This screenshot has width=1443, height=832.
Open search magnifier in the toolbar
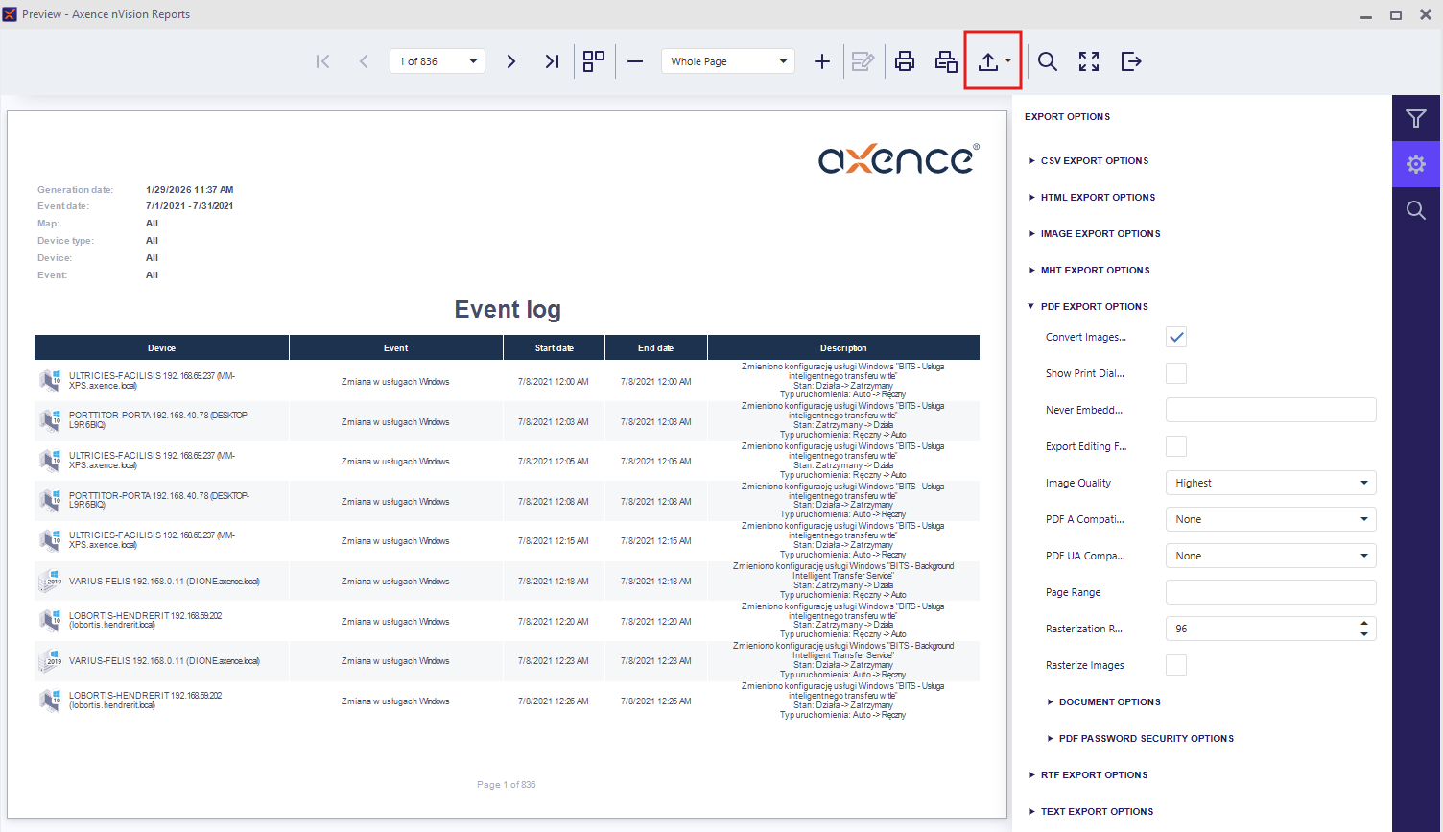coord(1048,61)
